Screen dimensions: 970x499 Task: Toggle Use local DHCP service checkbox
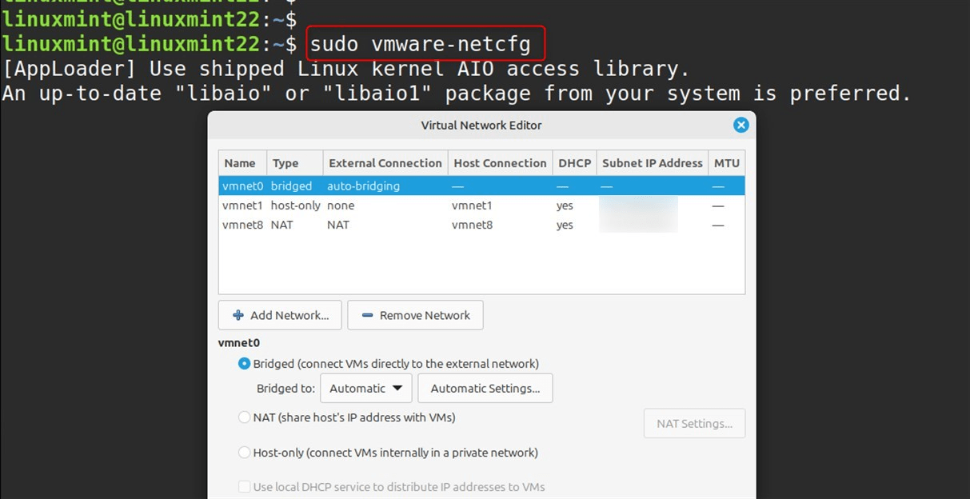[x=245, y=487]
